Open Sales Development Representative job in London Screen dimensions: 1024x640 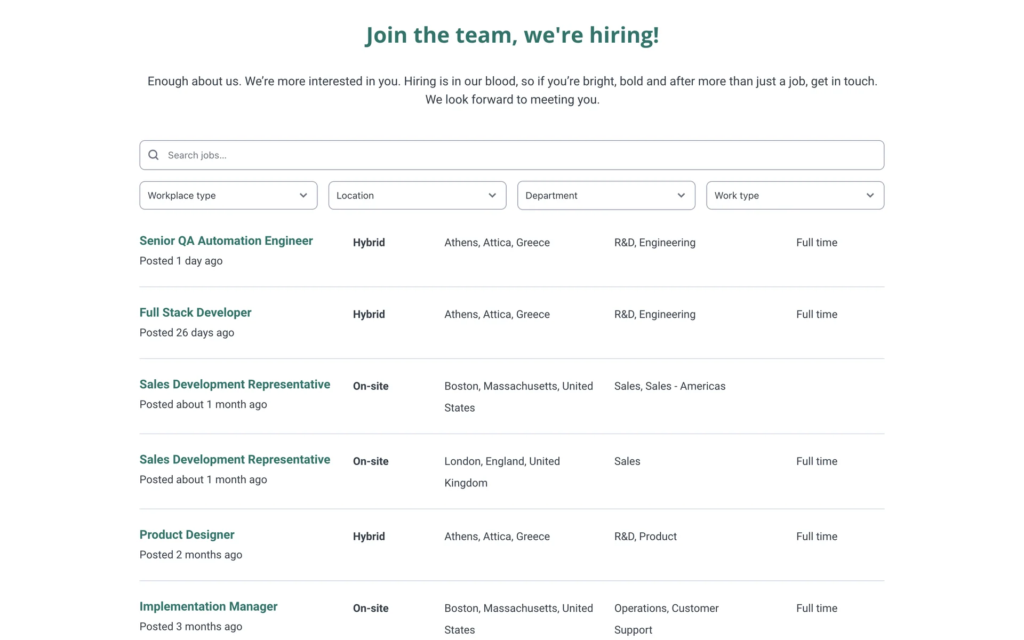coord(235,460)
